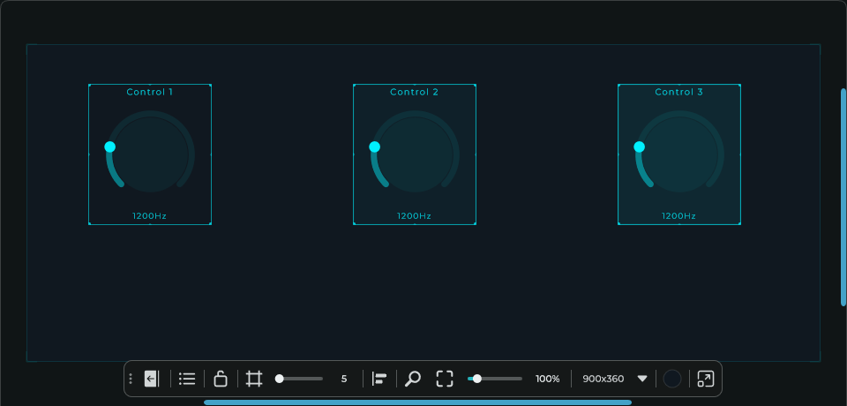This screenshot has width=847, height=406.
Task: Click the horizontal scrollbar at bottom
Action: pos(417,402)
